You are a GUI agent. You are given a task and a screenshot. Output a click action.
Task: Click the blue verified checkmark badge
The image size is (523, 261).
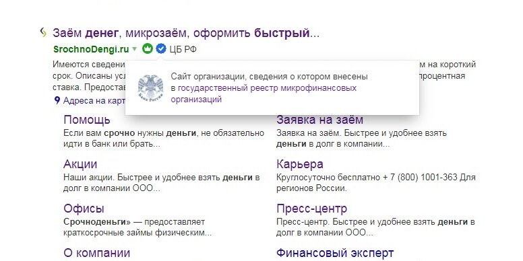(161, 49)
